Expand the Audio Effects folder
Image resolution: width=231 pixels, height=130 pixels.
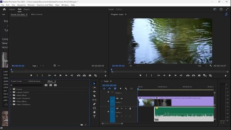[x=11, y=95]
